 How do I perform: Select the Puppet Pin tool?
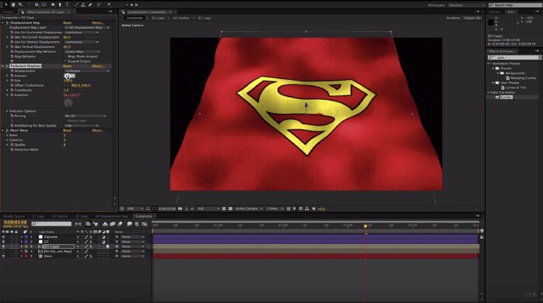[109, 5]
